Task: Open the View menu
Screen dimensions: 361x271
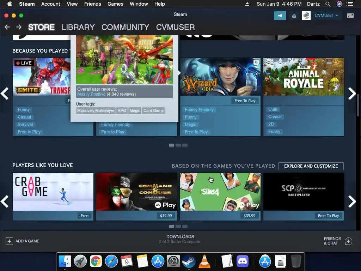Action: point(72,4)
